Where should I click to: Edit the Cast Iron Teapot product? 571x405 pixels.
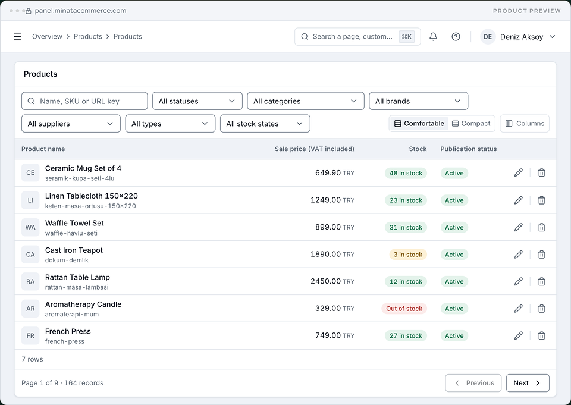click(x=519, y=254)
